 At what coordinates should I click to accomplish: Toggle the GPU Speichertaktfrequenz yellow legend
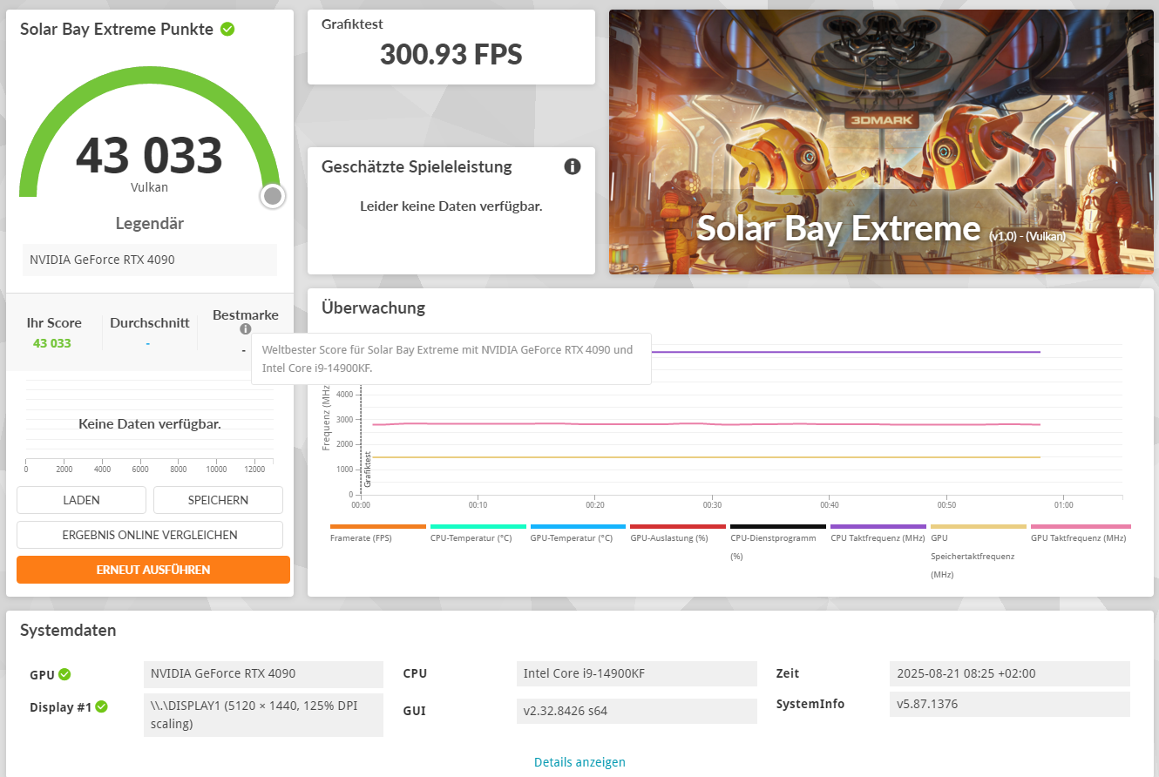click(x=979, y=527)
